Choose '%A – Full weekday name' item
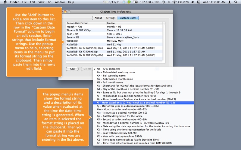 pyautogui.click(x=143, y=76)
